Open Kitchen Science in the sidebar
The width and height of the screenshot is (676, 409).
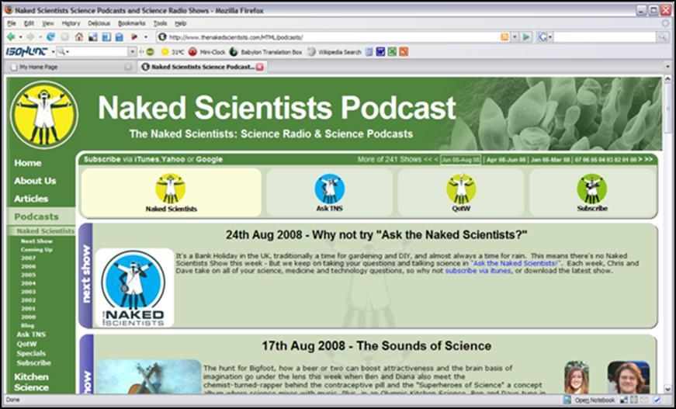click(x=31, y=382)
